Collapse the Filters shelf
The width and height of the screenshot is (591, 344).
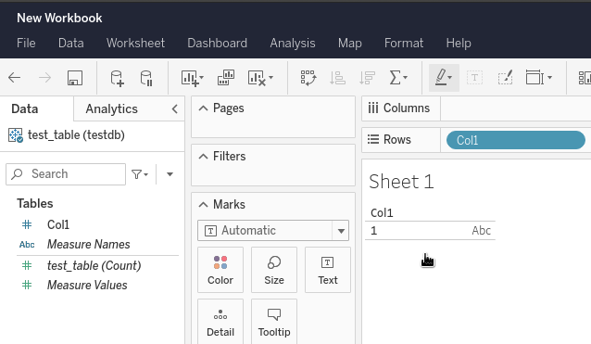coord(203,156)
